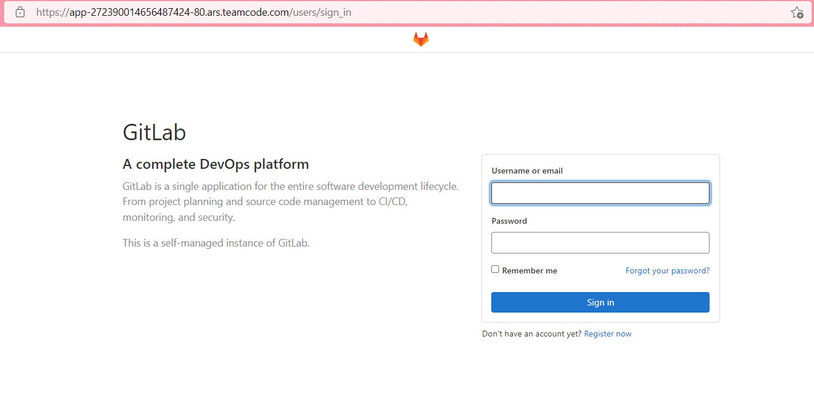Click the GitLab fox logo

421,39
